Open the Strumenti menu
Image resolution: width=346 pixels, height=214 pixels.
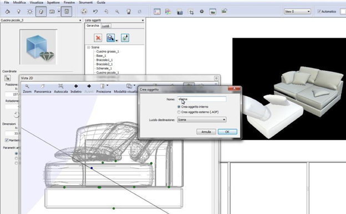click(85, 2)
